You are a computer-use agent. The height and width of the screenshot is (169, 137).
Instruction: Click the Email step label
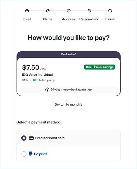pos(27,19)
